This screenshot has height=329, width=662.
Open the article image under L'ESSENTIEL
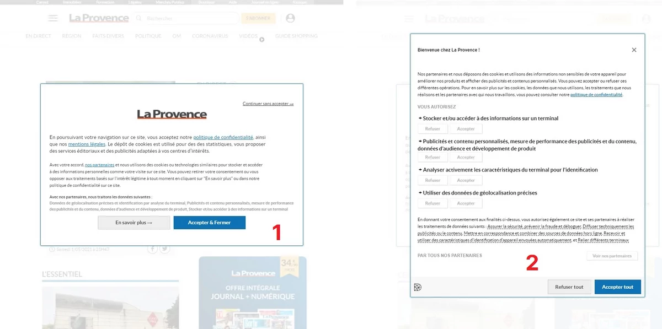point(110,308)
